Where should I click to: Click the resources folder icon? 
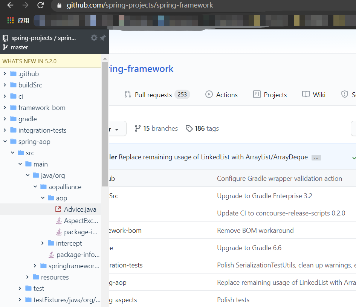click(x=36, y=277)
